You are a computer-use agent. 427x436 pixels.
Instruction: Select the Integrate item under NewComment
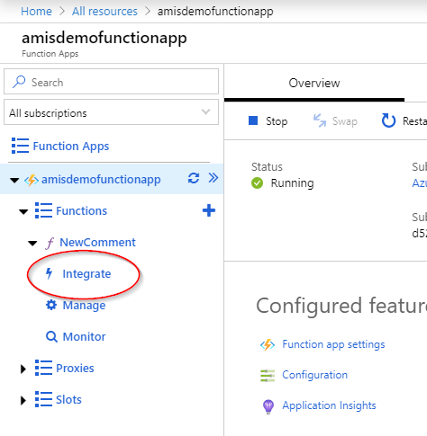pos(86,274)
